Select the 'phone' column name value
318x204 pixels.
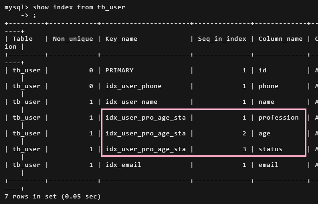[x=268, y=86]
